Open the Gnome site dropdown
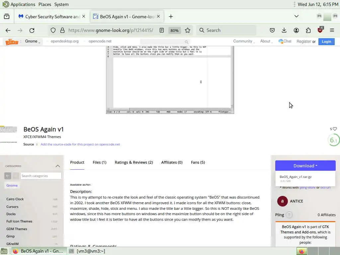340x255 pixels. (33, 41)
